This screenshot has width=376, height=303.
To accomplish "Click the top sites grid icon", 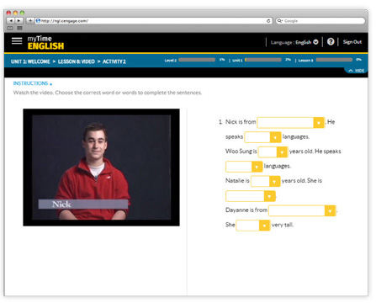I will coord(19,28).
